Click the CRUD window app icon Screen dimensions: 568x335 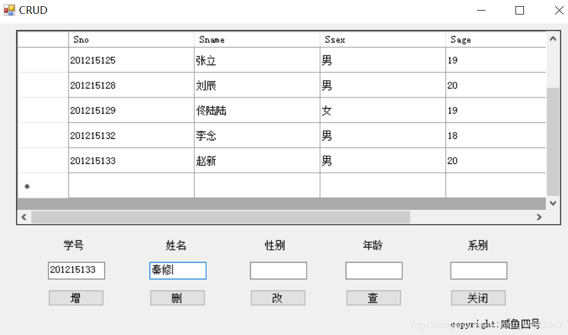point(9,10)
